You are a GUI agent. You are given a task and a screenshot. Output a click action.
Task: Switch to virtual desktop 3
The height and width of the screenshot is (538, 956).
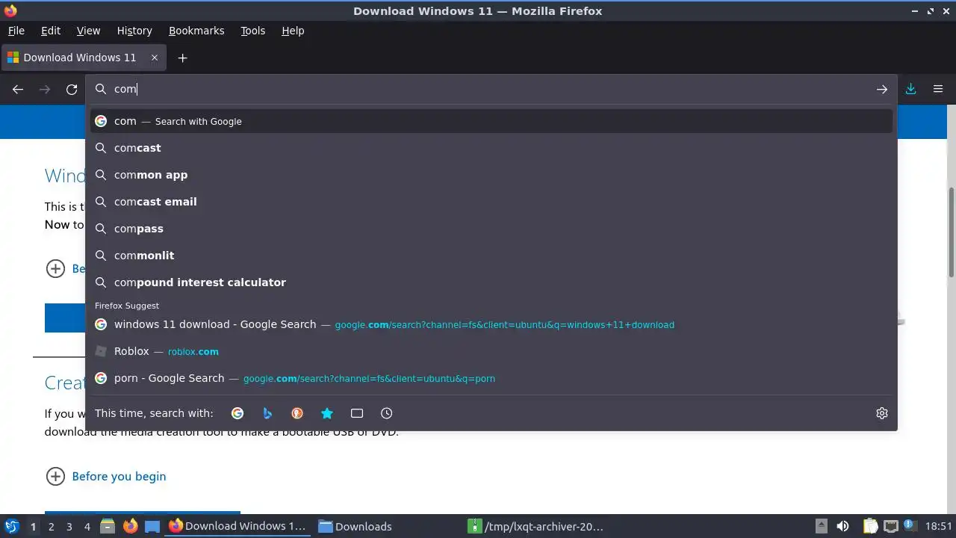(69, 526)
